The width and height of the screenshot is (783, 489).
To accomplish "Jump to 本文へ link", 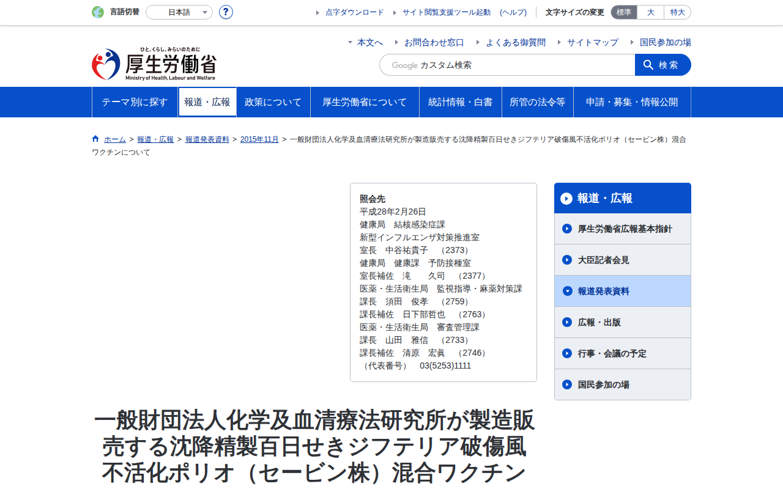I will coord(370,42).
